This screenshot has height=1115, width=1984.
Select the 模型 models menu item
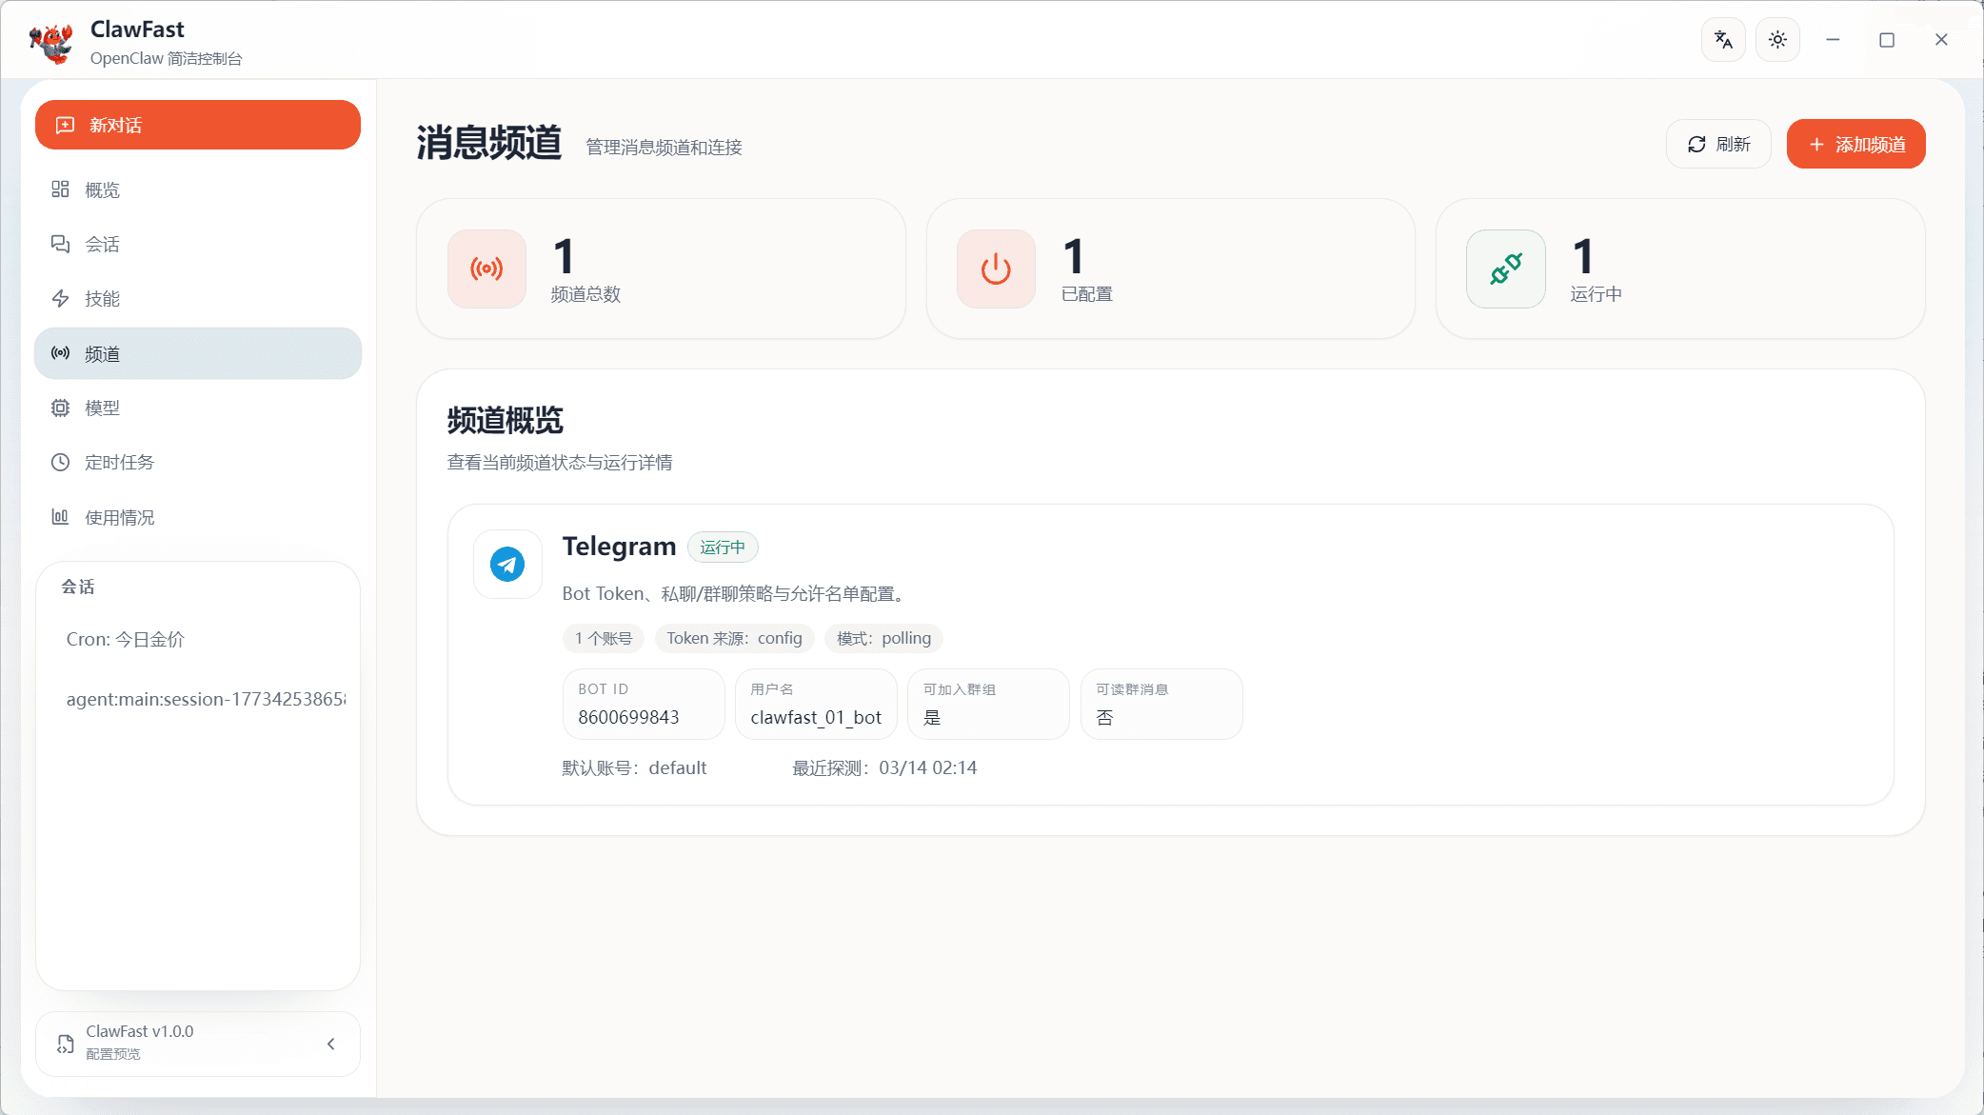tap(102, 408)
